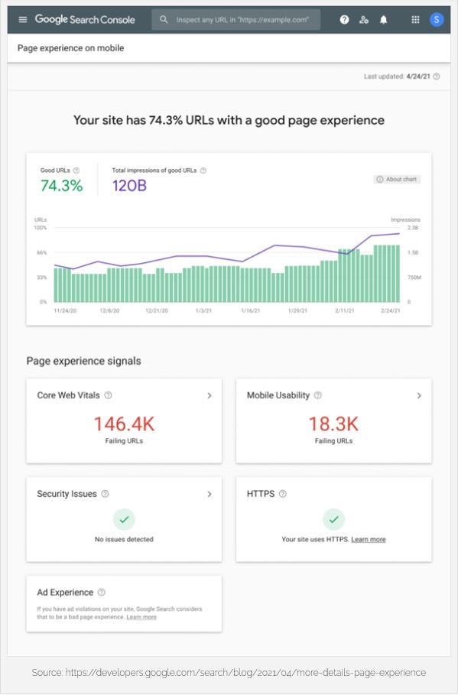Open the Ad Experience Learn more link
Viewport: 458px width, 695px height.
[141, 617]
